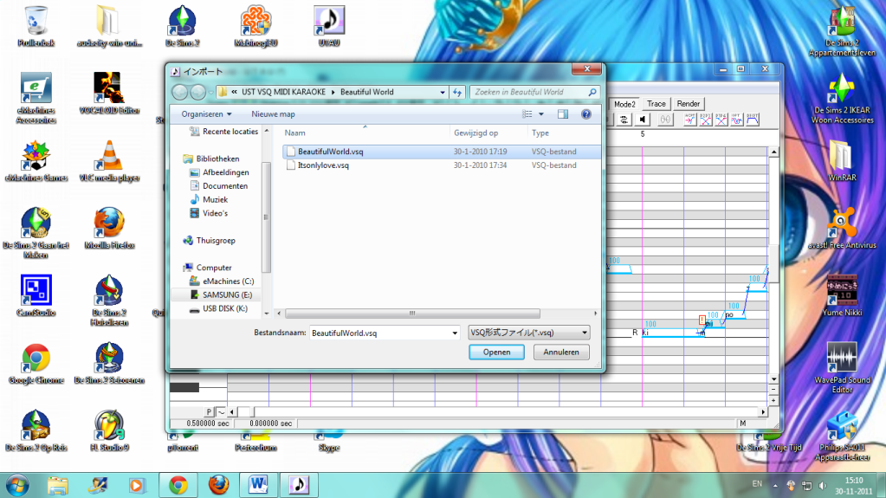Click the refresh icon beside address bar
This screenshot has width=886, height=498.
pos(456,92)
